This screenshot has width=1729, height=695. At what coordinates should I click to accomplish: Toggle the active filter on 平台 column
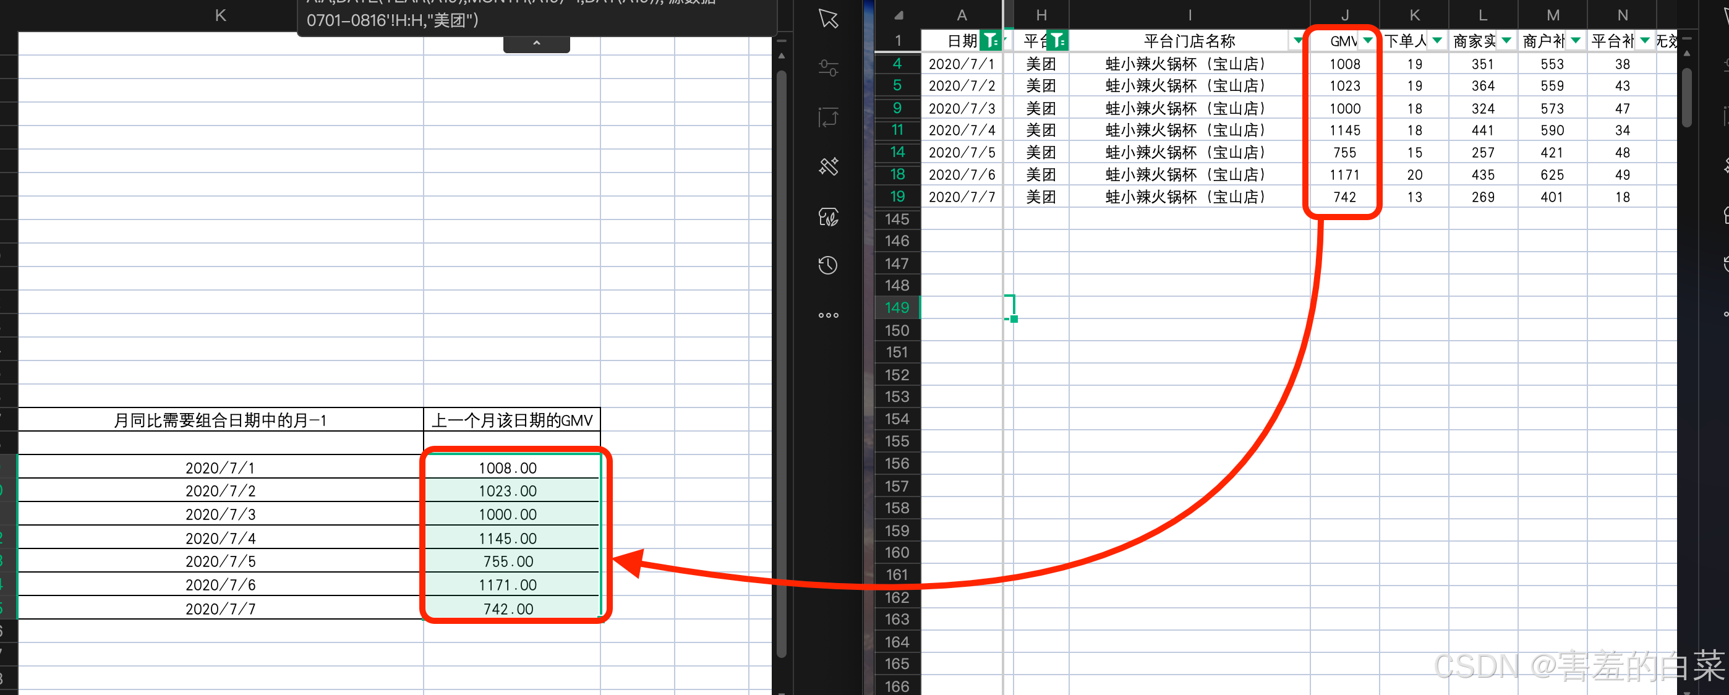[x=1057, y=41]
